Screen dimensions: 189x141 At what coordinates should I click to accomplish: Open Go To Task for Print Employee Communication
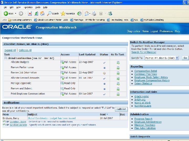pyautogui.click(x=118, y=94)
